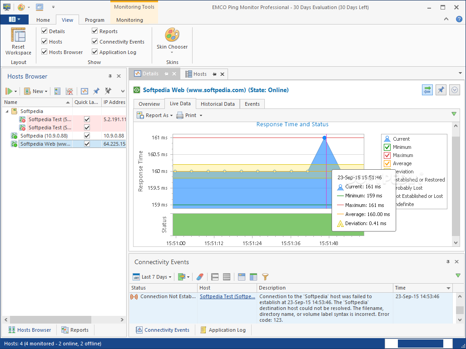Switch to the Home ribbon tab
This screenshot has height=349, width=466.
[x=43, y=20]
